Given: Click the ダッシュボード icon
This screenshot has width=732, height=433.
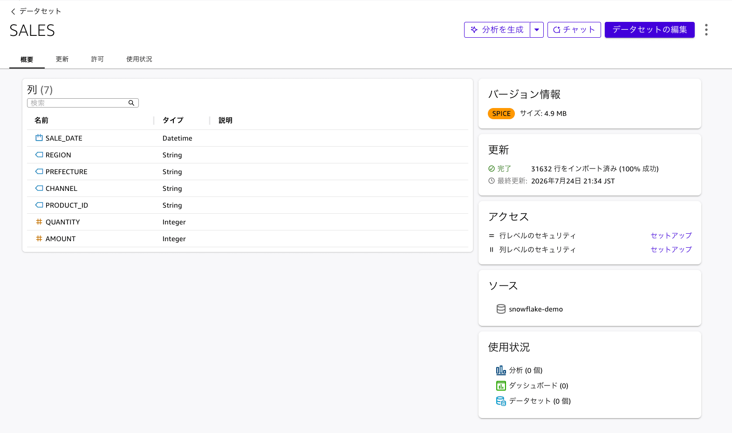Looking at the screenshot, I should pyautogui.click(x=501, y=386).
